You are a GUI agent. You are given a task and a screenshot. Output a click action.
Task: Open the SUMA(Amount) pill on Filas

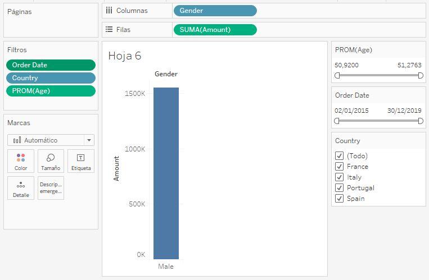[215, 30]
